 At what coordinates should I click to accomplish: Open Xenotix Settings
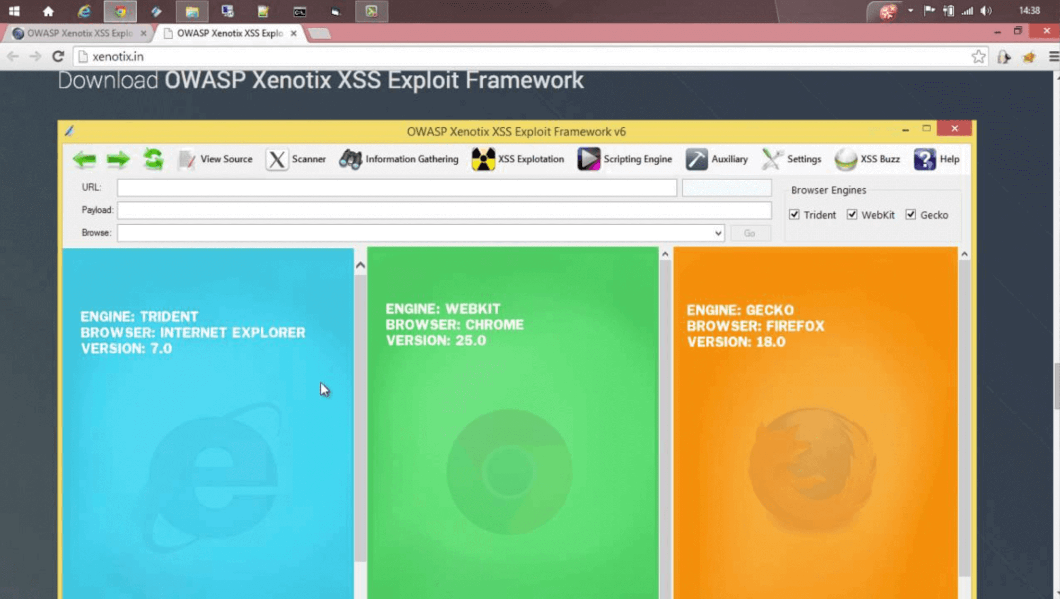791,159
